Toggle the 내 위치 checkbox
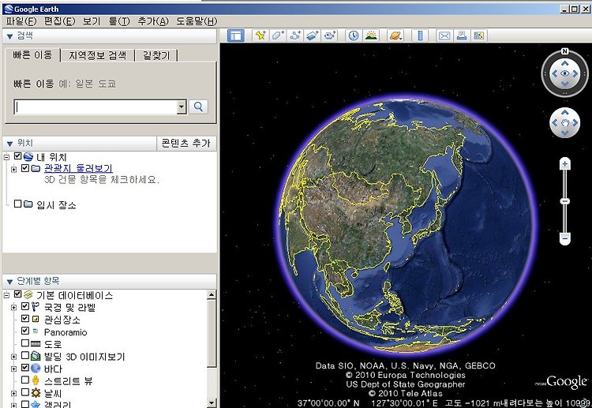The height and width of the screenshot is (408, 592). coord(17,156)
